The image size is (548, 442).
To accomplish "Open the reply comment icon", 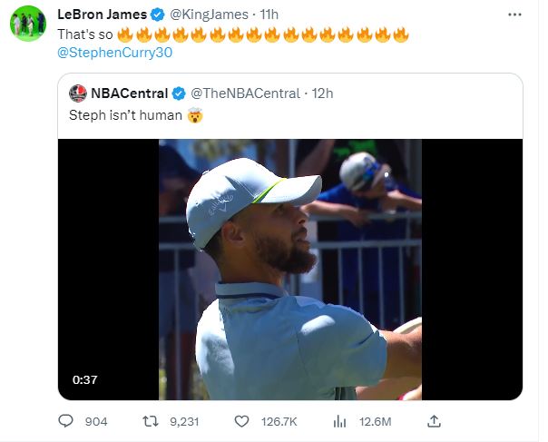I will (x=65, y=421).
